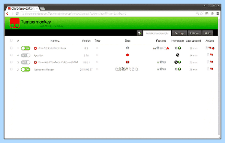Reload the page with the browser refresh icon
Image resolution: width=225 pixels, height=143 pixels.
pyautogui.click(x=17, y=13)
